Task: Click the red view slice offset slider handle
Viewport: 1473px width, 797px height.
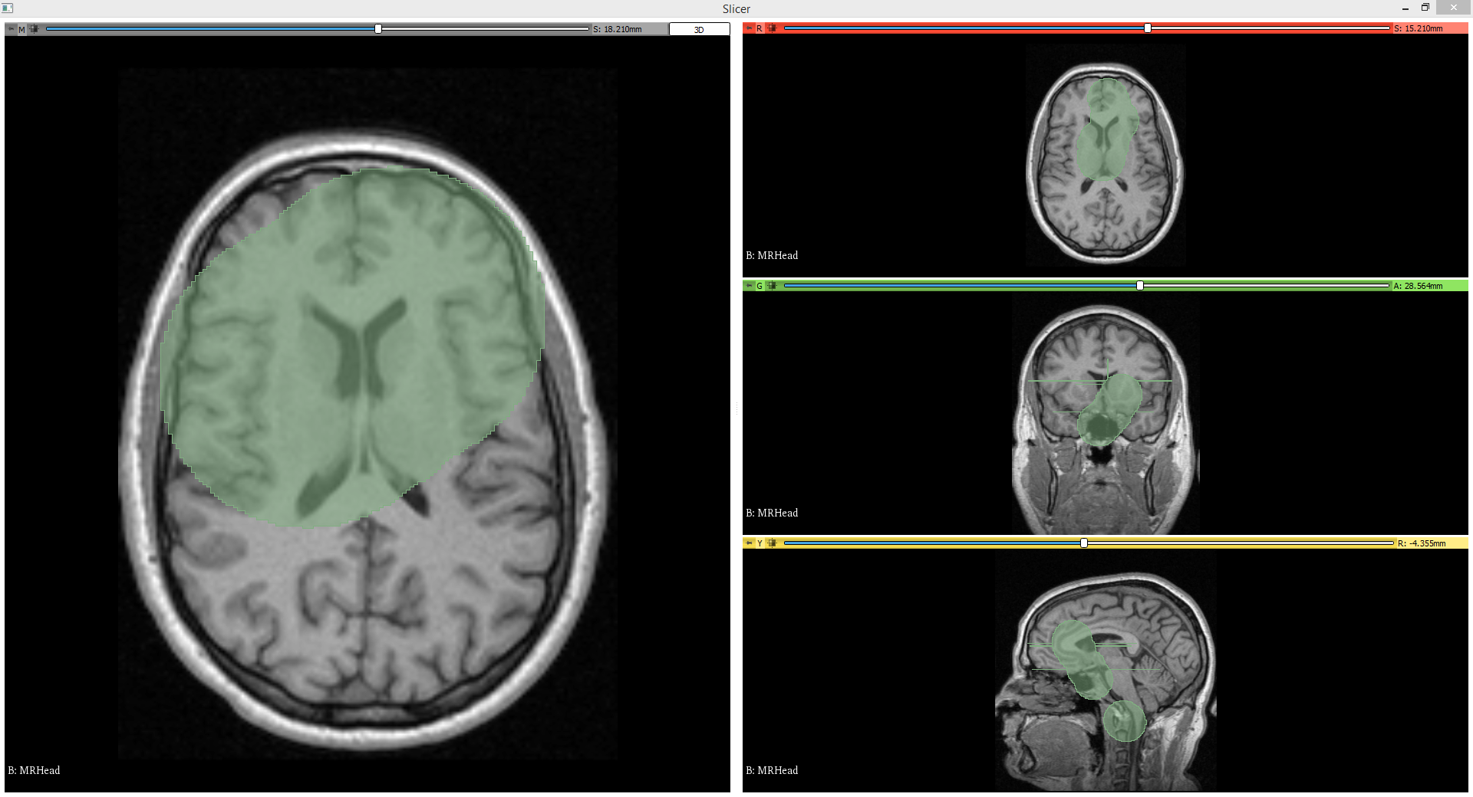Action: click(1147, 28)
